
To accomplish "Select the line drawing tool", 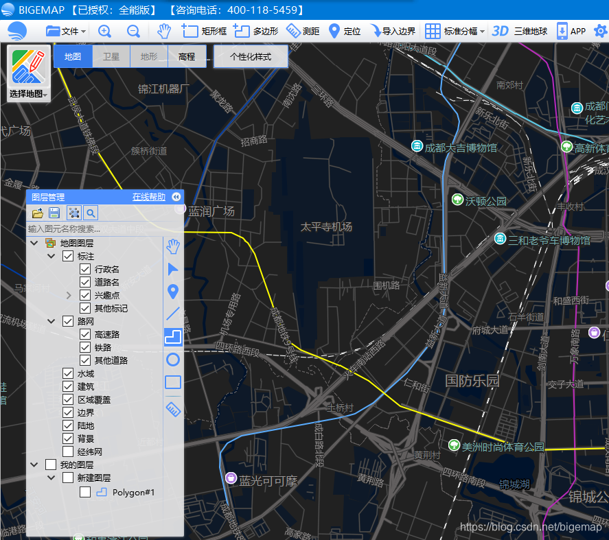I will click(173, 314).
